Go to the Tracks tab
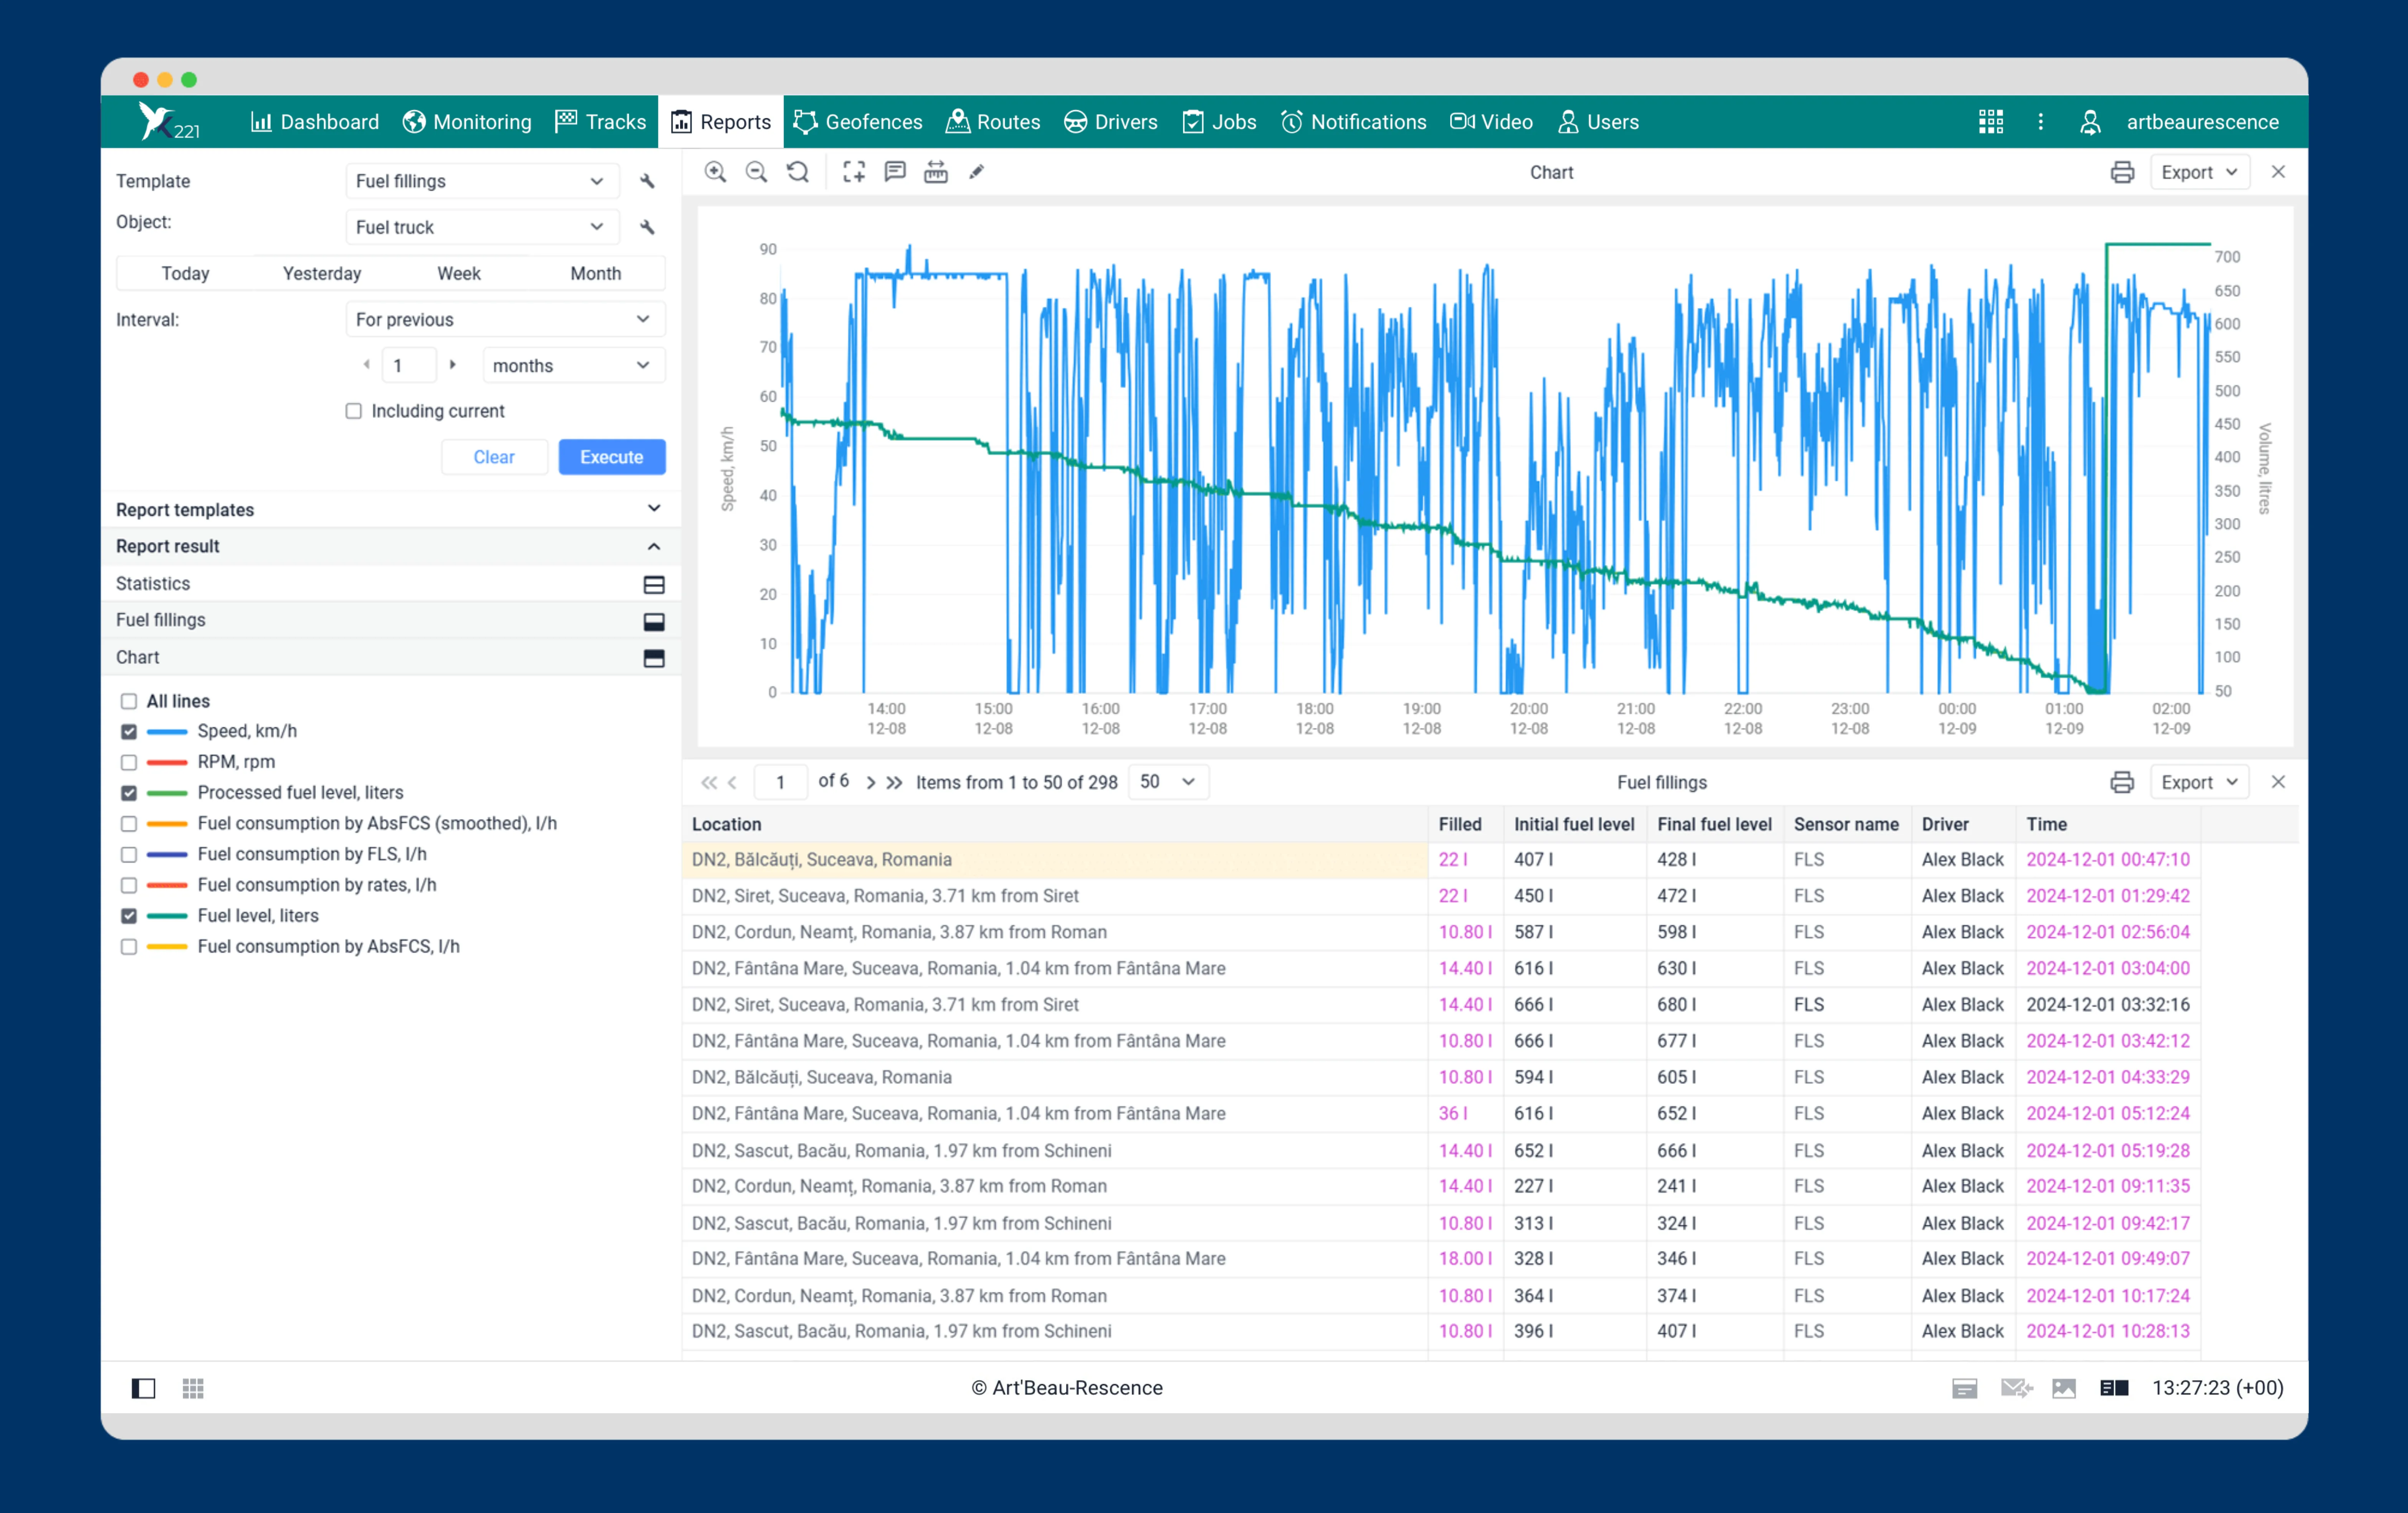This screenshot has width=2408, height=1513. 600,122
